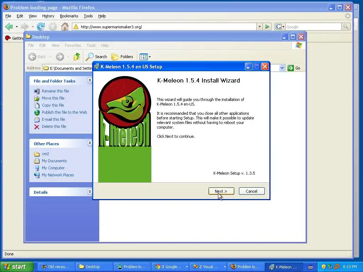Click Back button in Desktop explorer window
The width and height of the screenshot is (363, 272).
37,57
